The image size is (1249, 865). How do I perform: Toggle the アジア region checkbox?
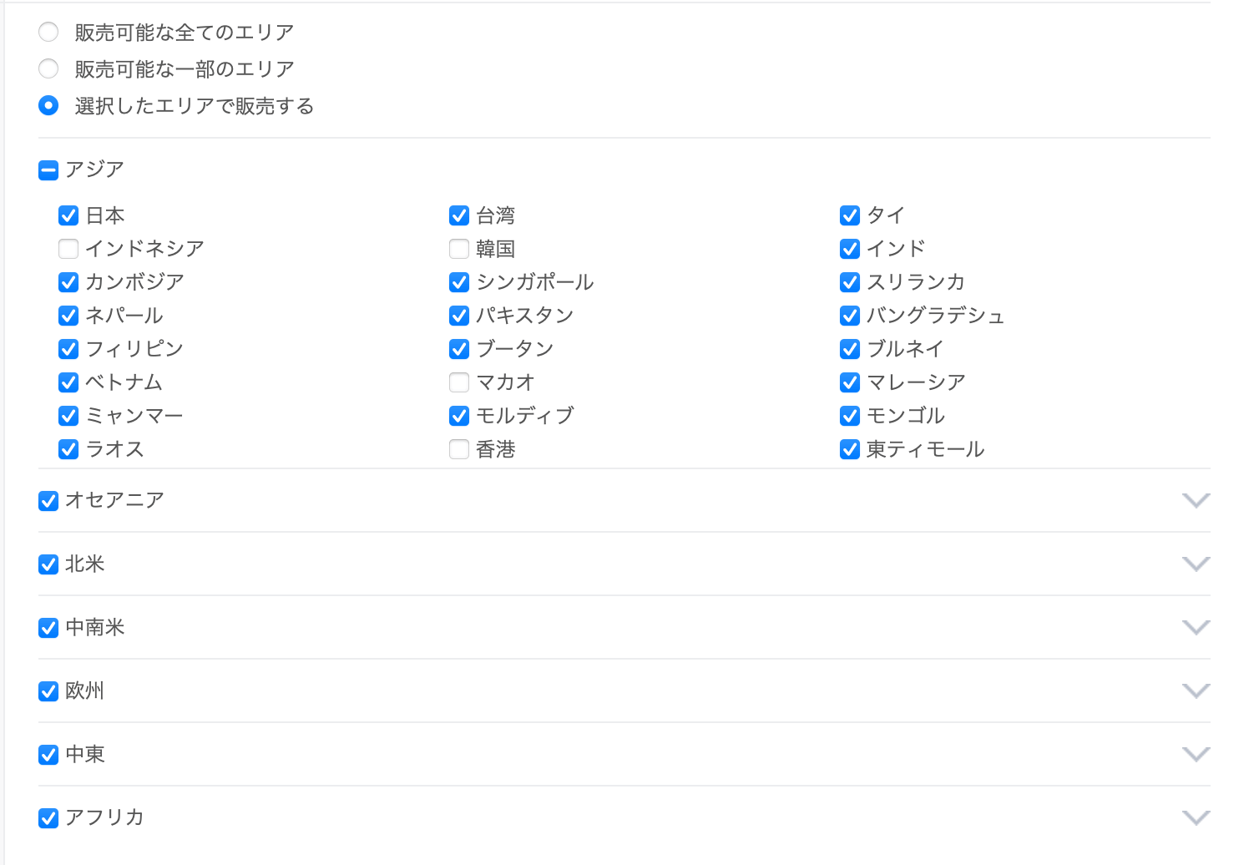point(48,170)
